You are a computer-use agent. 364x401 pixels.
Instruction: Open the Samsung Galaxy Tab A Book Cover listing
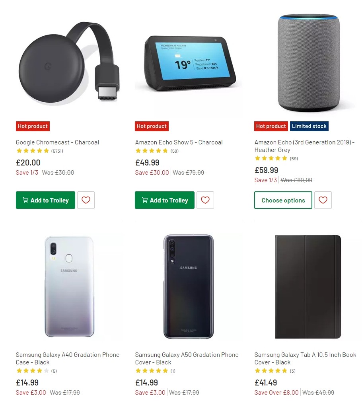tap(305, 358)
